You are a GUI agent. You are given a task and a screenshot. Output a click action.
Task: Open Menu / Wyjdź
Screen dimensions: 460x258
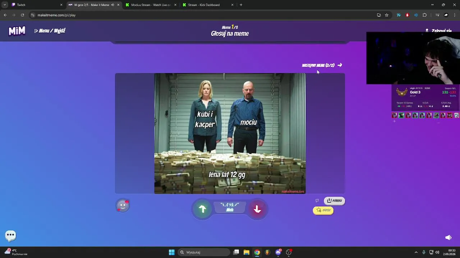point(50,31)
